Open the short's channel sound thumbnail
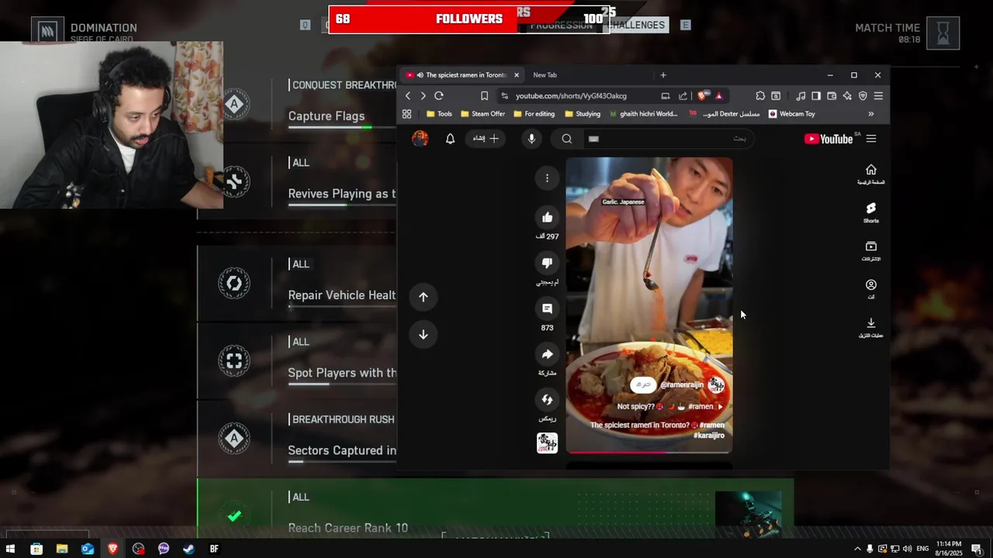This screenshot has width=993, height=558. pyautogui.click(x=547, y=443)
